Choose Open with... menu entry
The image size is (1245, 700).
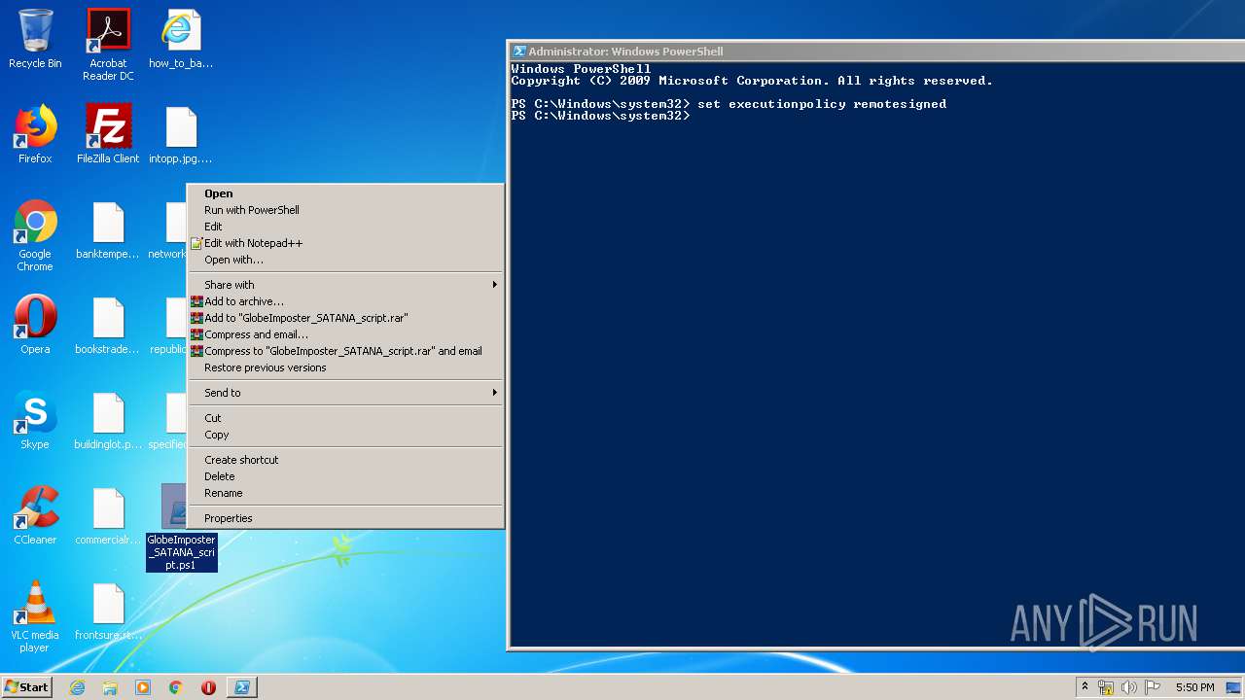click(345, 260)
